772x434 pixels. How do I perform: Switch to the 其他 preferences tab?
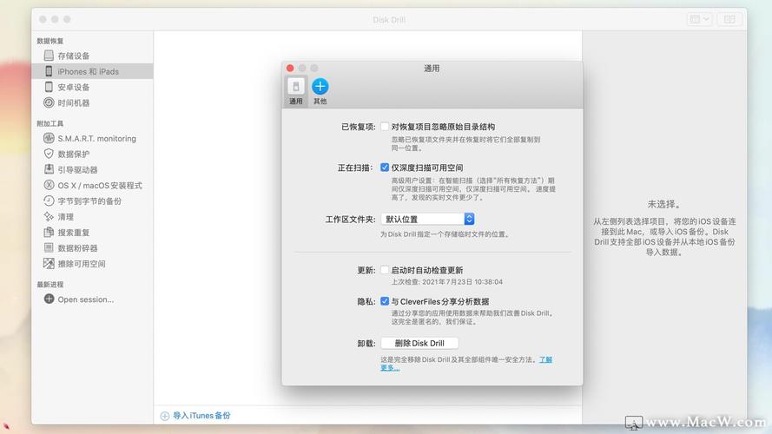320,91
